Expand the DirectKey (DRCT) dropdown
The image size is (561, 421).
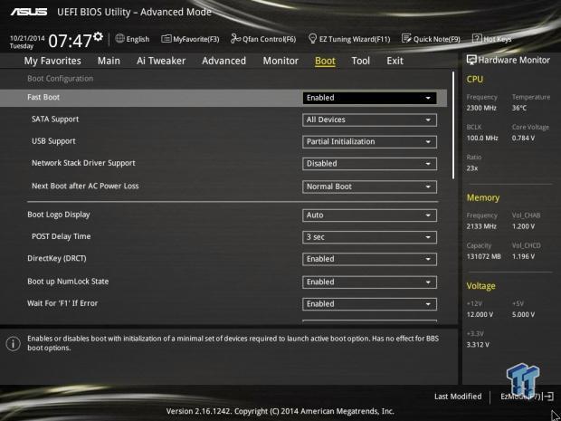[369, 259]
